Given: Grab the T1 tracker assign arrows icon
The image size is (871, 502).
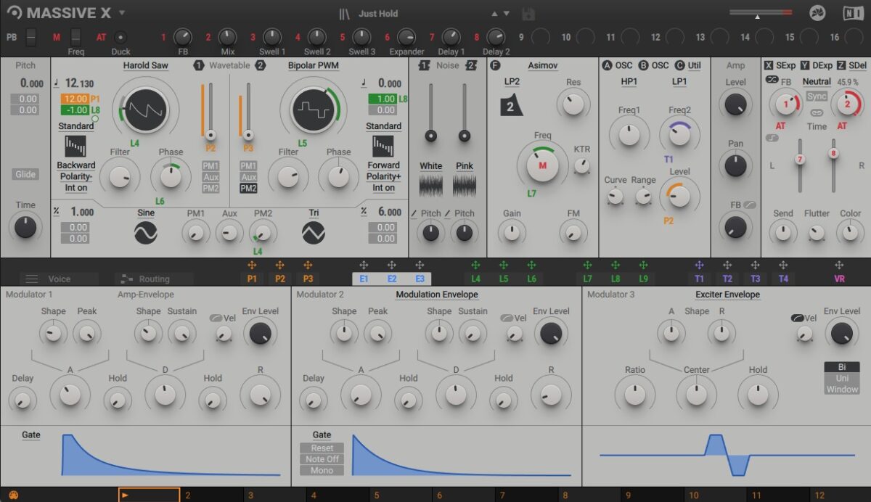Looking at the screenshot, I should pos(699,266).
